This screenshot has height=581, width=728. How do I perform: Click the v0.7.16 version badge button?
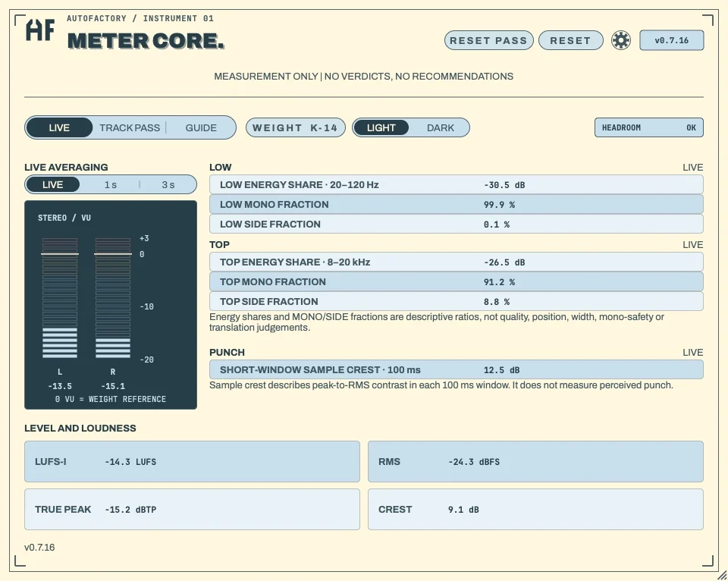671,40
